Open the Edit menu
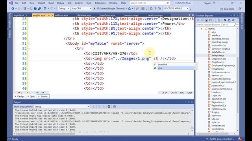 pos(24,3)
